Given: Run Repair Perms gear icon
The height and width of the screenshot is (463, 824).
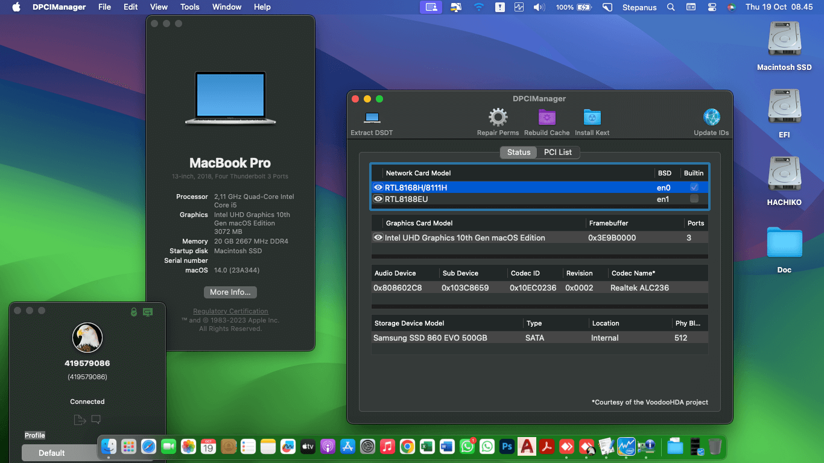Looking at the screenshot, I should click(498, 117).
